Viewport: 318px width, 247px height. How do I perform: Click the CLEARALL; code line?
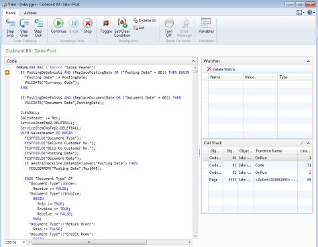(x=30, y=113)
